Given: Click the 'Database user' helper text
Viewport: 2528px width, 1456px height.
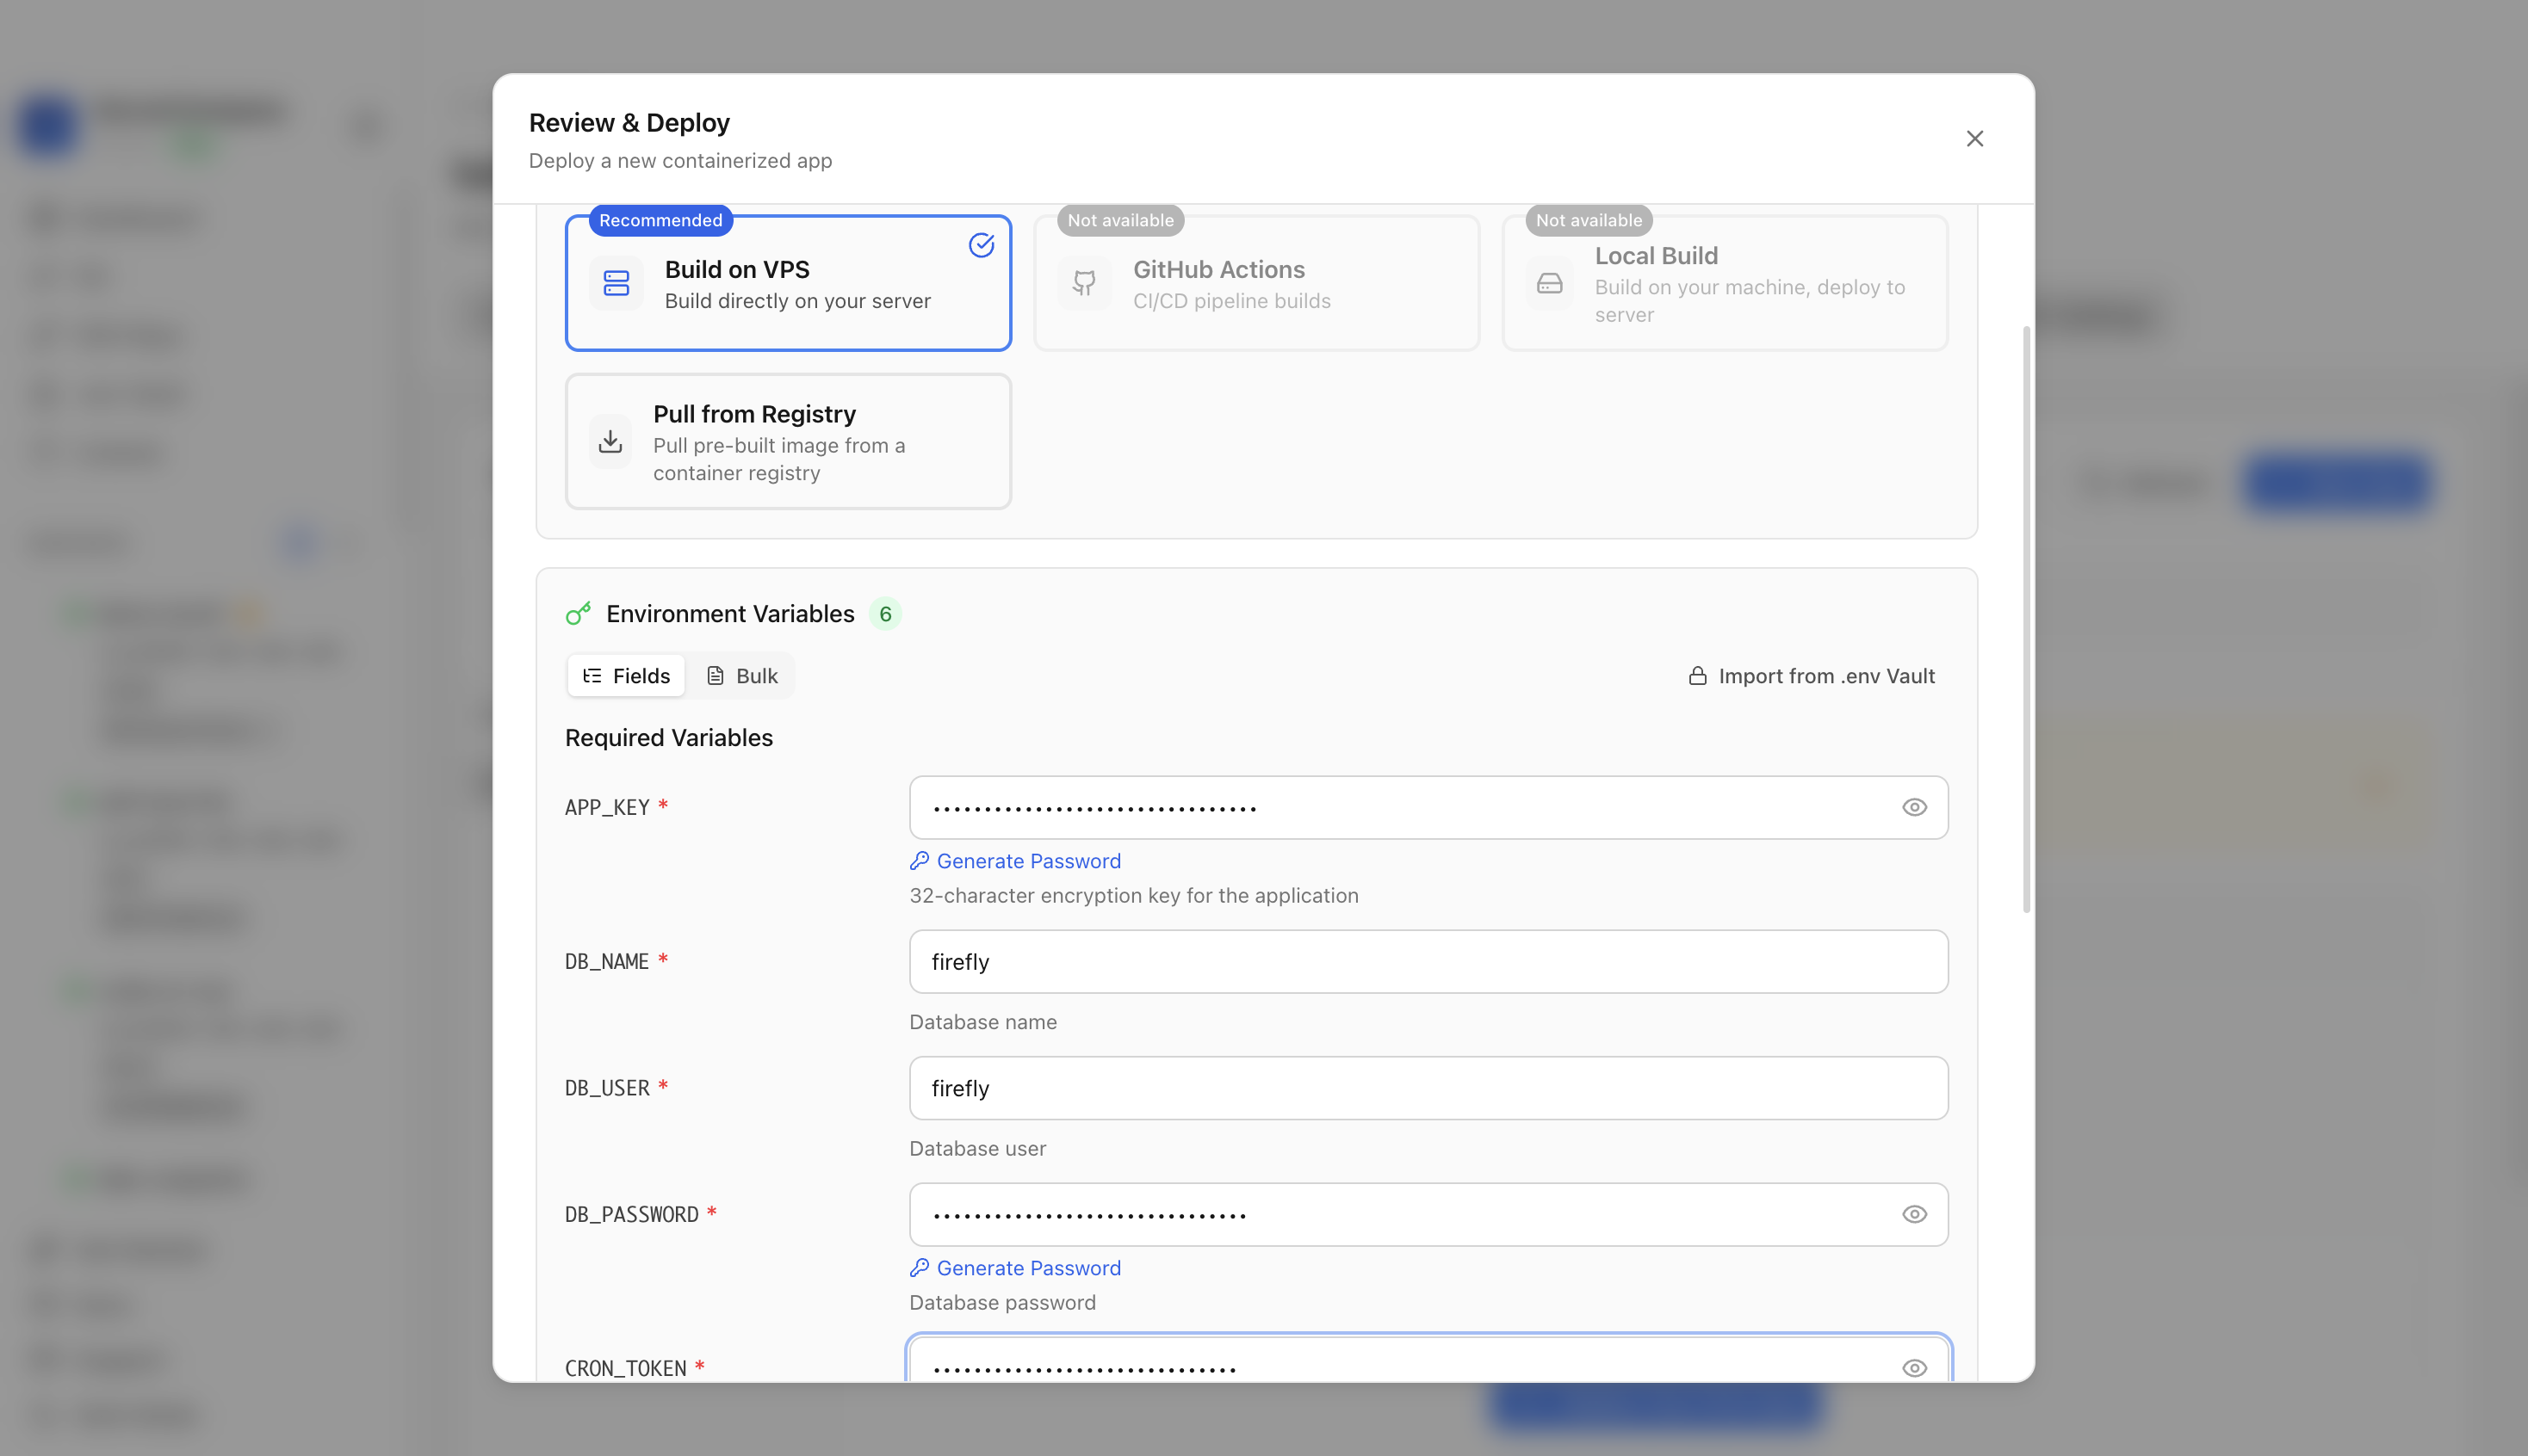Looking at the screenshot, I should pos(977,1149).
